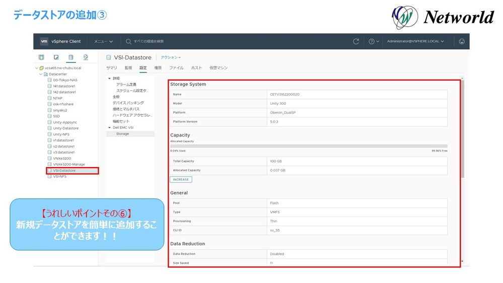This screenshot has height=283, width=503.
Task: Switch to the 権限 tab
Action: pyautogui.click(x=158, y=68)
